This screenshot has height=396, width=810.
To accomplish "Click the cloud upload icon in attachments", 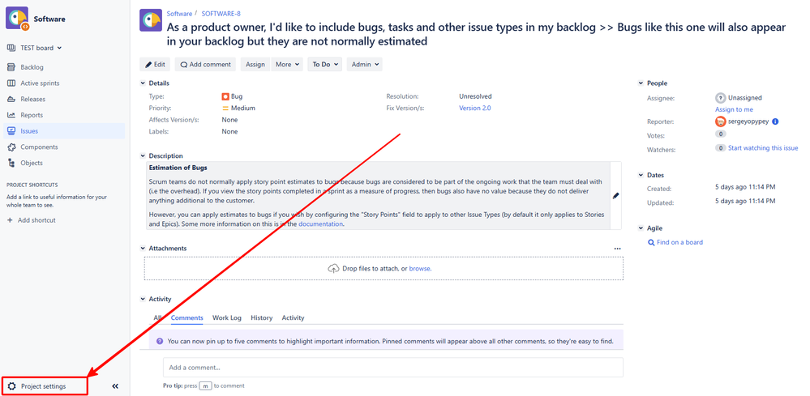I will [x=333, y=269].
